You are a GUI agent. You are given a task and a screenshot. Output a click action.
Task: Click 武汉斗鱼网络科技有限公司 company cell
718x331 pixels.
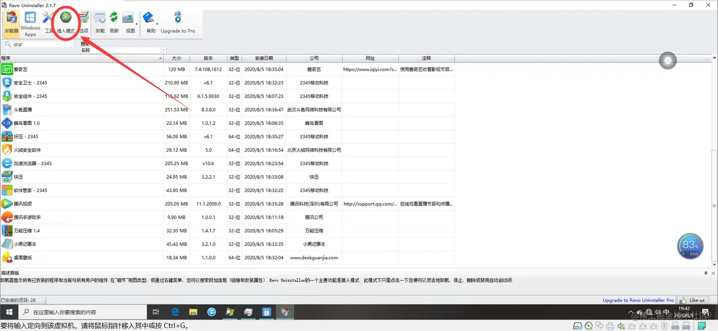[x=314, y=110]
